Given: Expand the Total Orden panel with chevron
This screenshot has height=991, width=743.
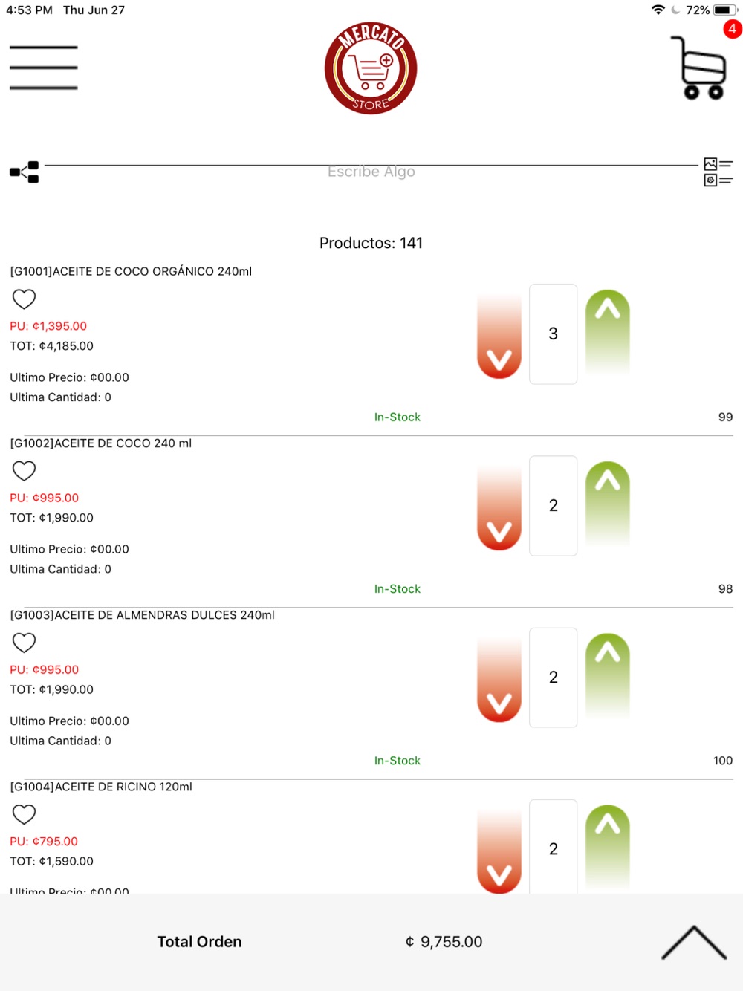Looking at the screenshot, I should [x=694, y=942].
